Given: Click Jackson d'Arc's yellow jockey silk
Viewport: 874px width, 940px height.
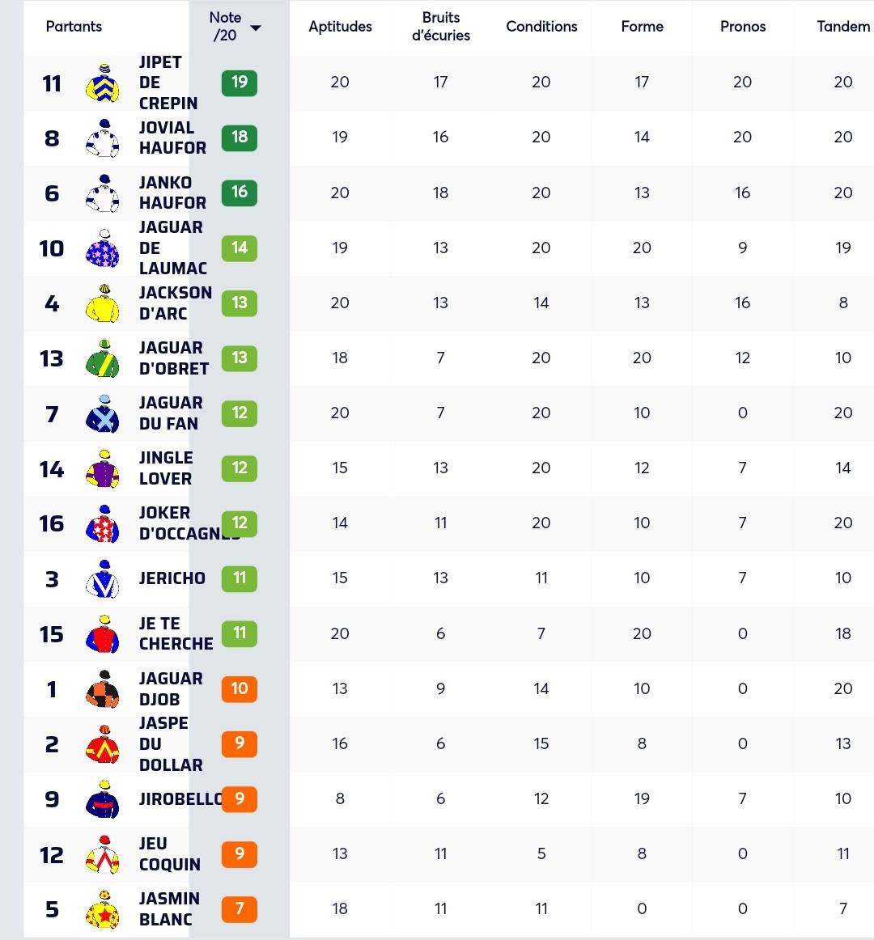Looking at the screenshot, I should [103, 303].
